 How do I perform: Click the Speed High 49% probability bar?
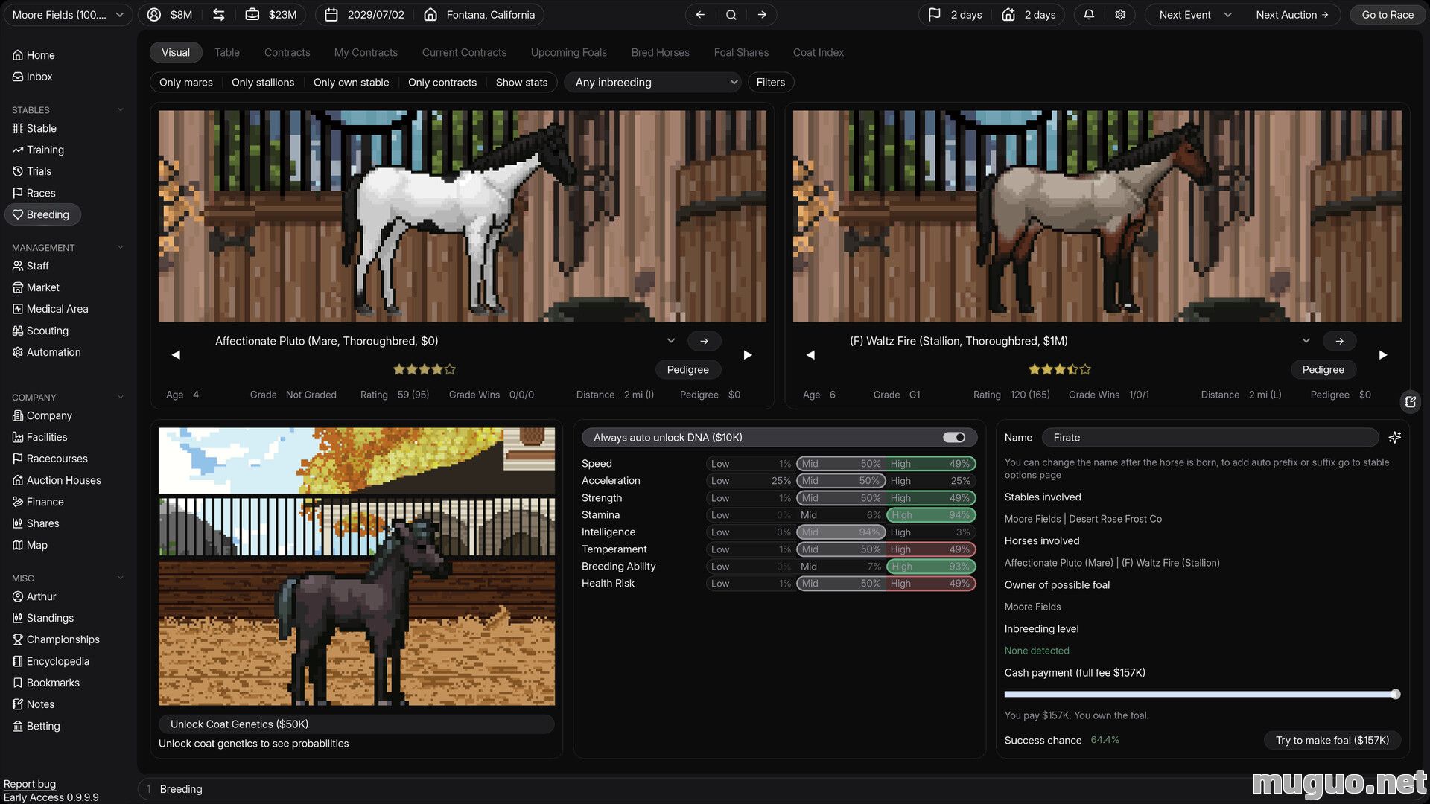(x=930, y=464)
